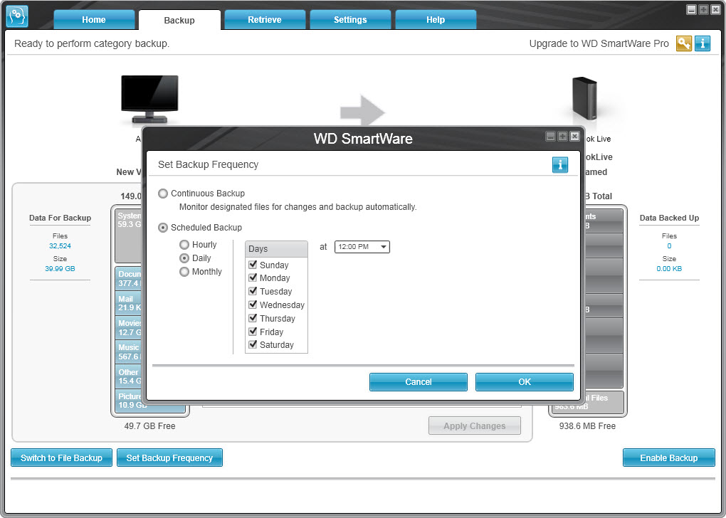This screenshot has width=726, height=518.
Task: Go to the Home tab
Action: 94,20
